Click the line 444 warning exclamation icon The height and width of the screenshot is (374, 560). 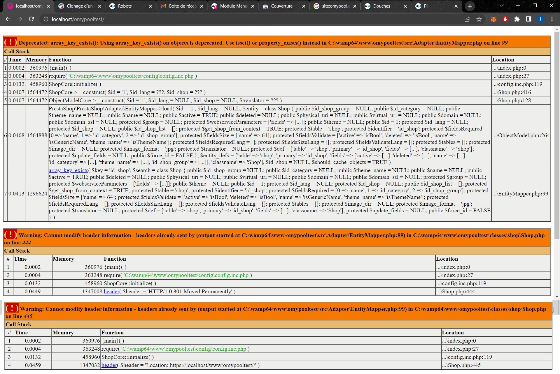click(10, 234)
